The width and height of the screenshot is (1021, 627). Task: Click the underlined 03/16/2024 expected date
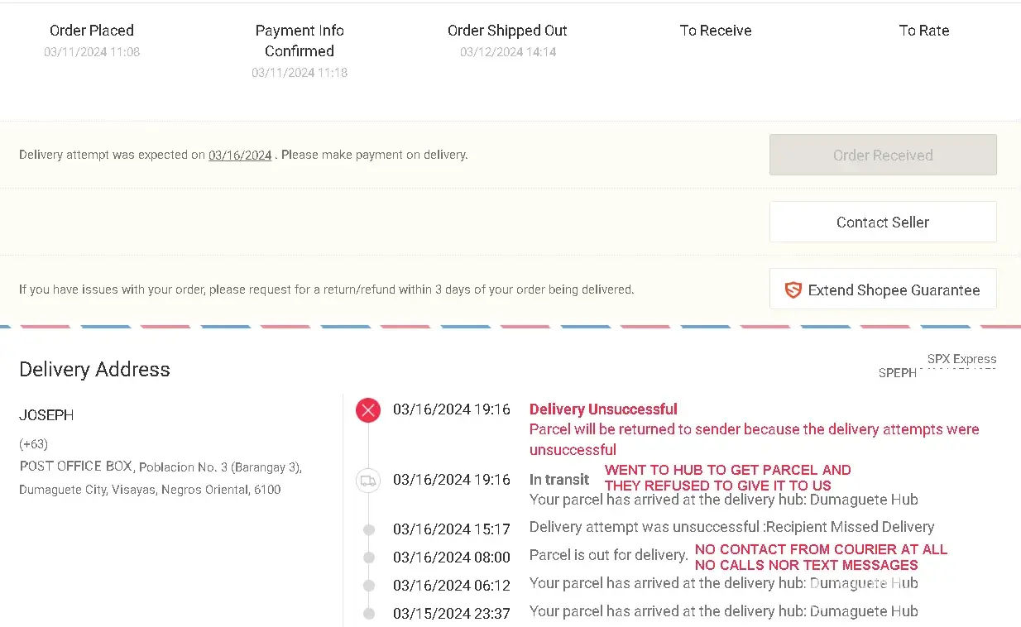pos(240,155)
